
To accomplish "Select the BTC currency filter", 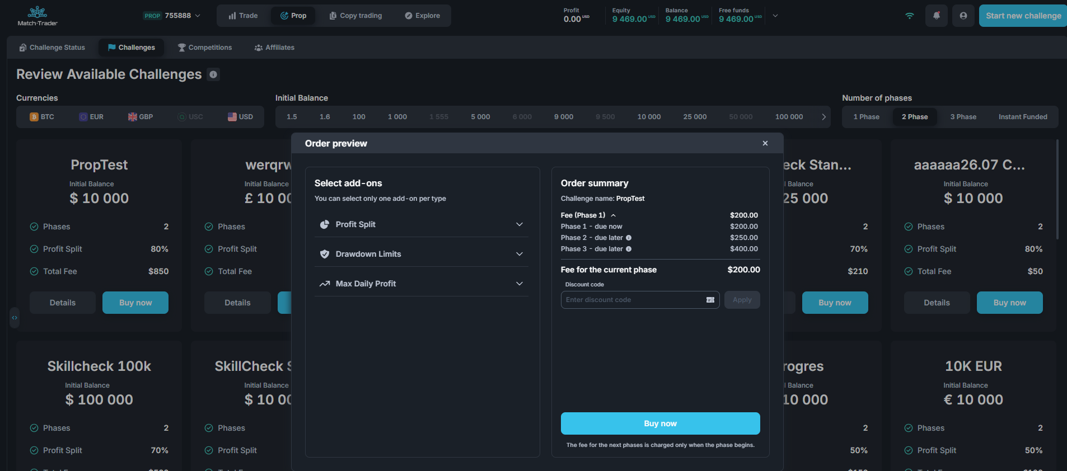I will 42,117.
